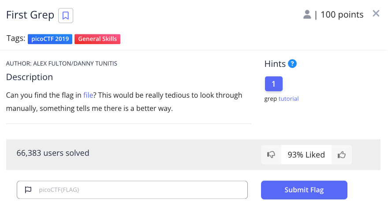Click the thumbs up like icon
Image resolution: width=388 pixels, height=209 pixels.
click(x=341, y=155)
